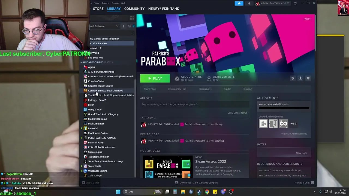
Task: Open Google Chrome from the taskbar
Action: pyautogui.click(x=207, y=192)
